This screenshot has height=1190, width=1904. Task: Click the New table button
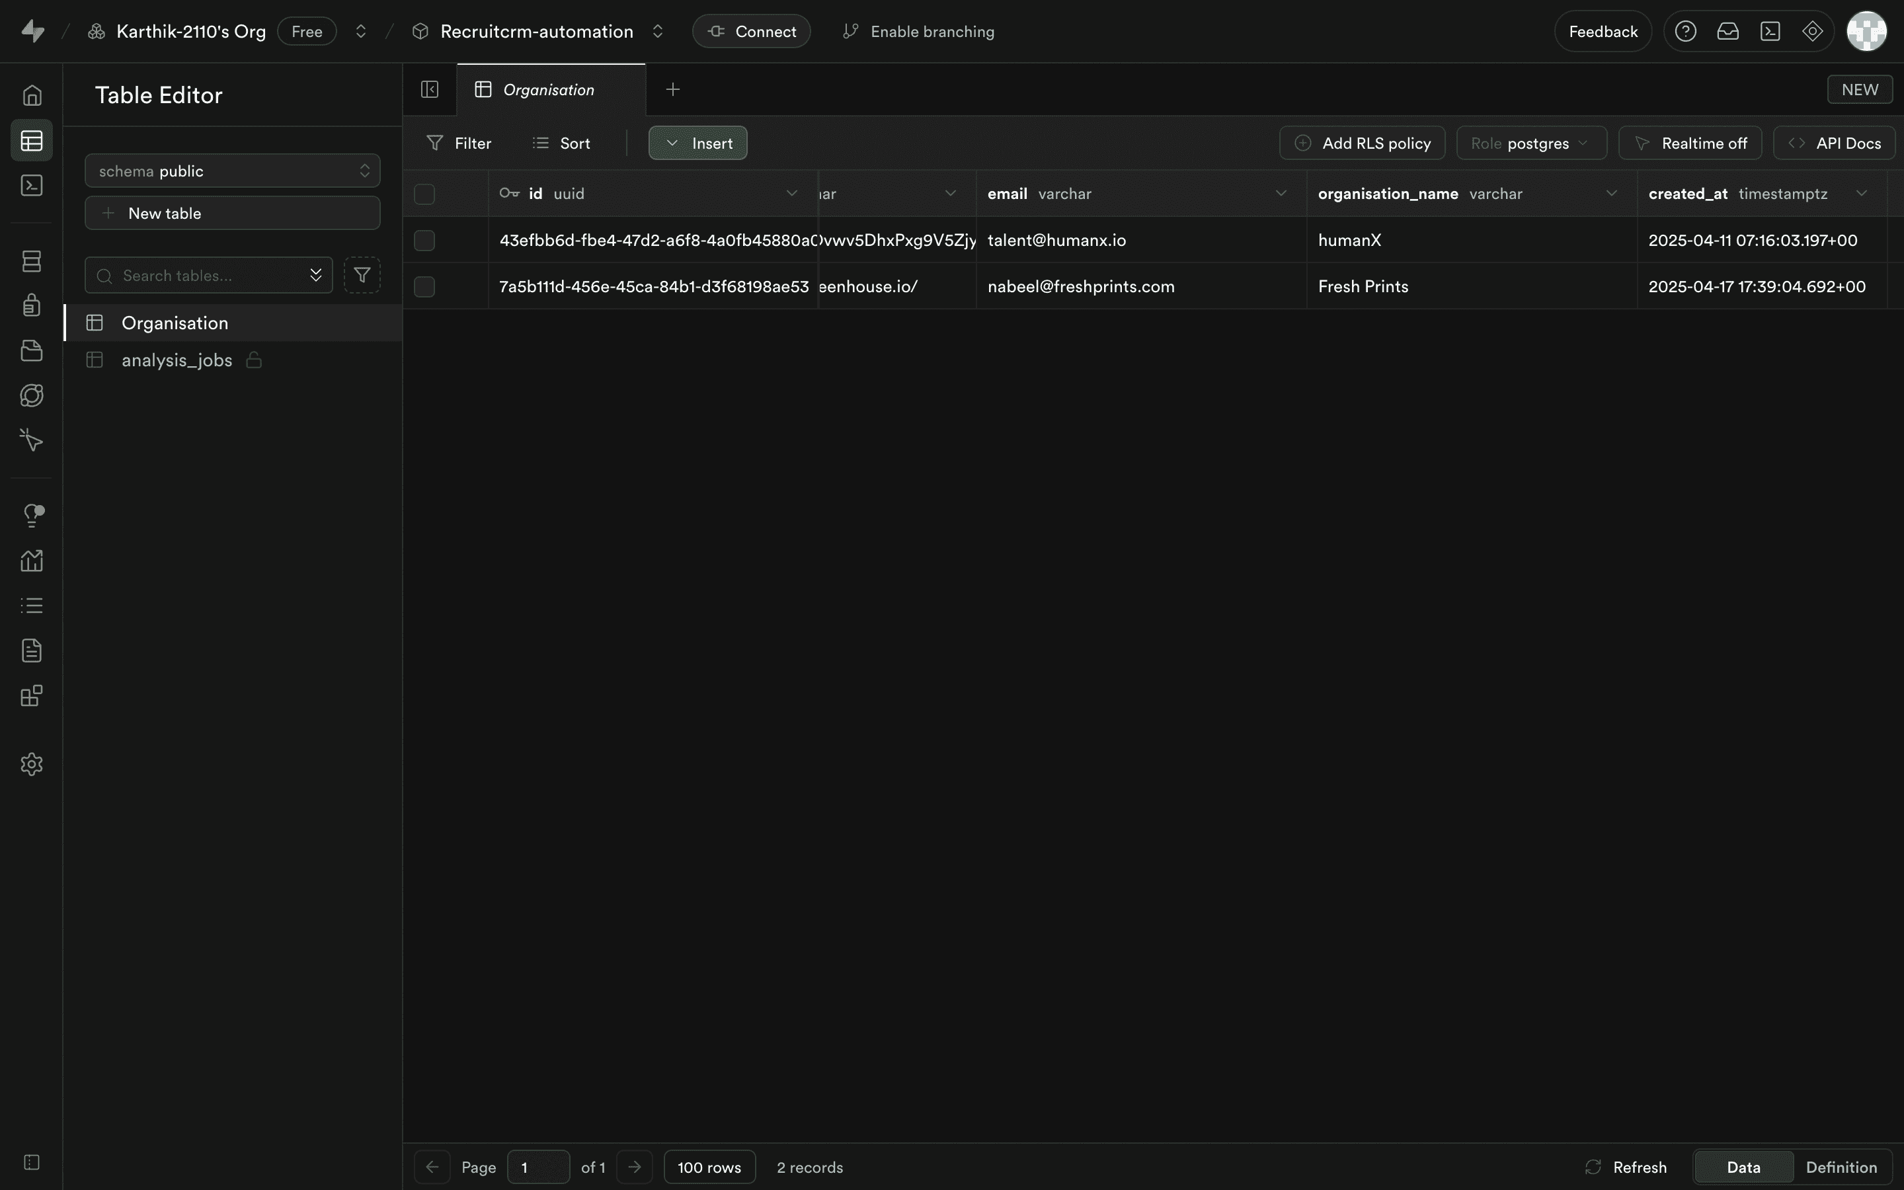[x=232, y=214]
